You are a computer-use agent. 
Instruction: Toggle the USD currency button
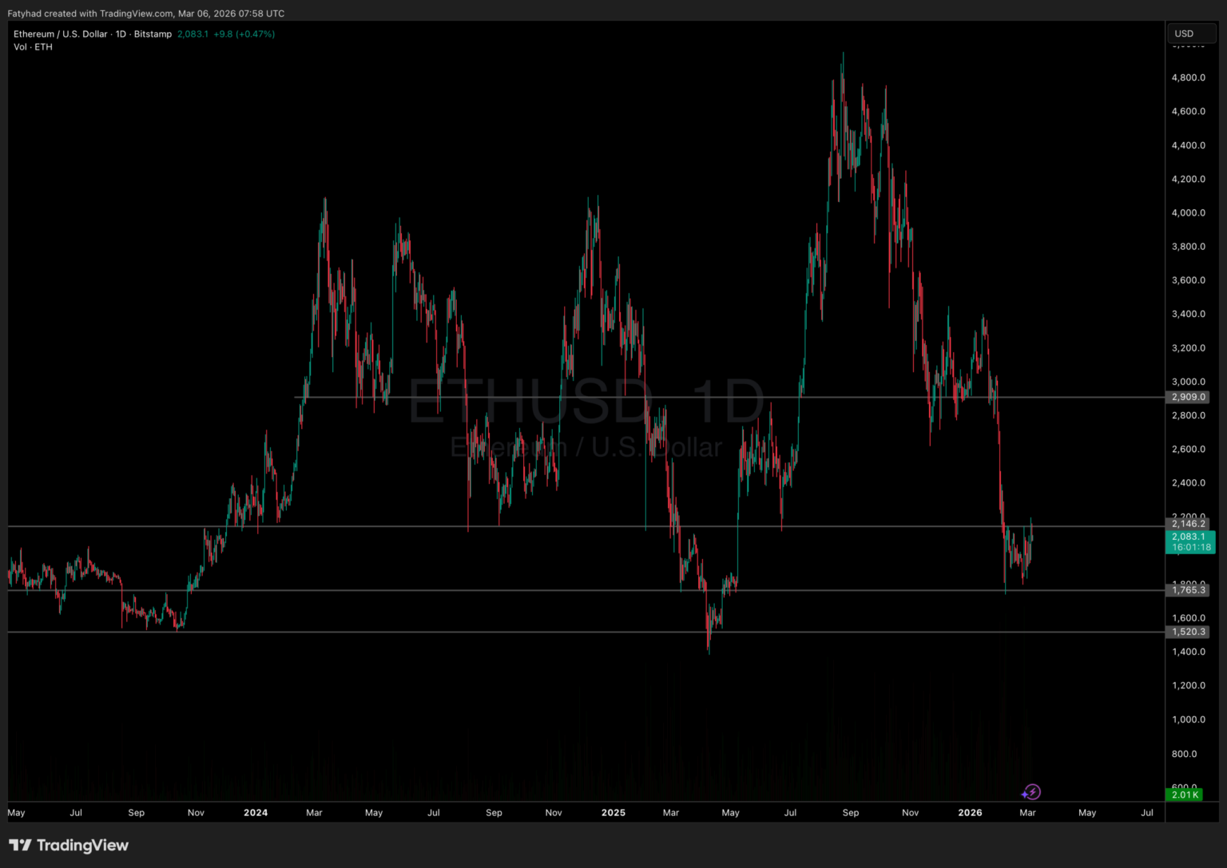(1191, 34)
